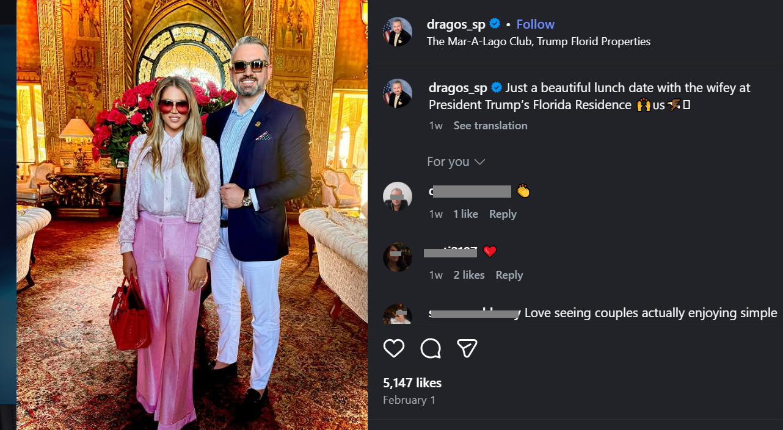The image size is (783, 430).
Task: Click the February 1 post date
Action: tap(409, 400)
